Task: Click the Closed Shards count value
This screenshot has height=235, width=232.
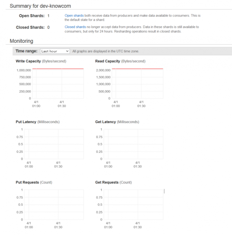Action: tap(48, 27)
